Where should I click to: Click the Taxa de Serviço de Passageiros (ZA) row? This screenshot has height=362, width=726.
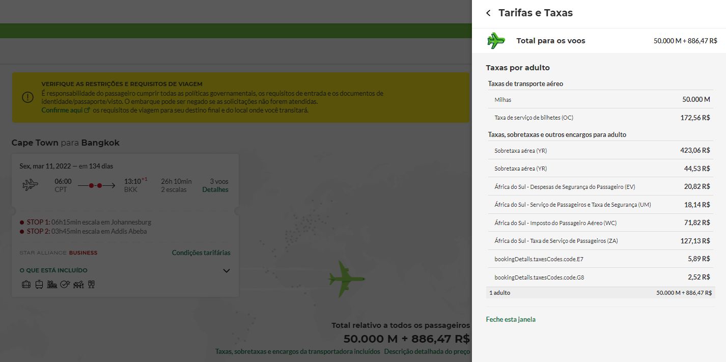(x=601, y=241)
